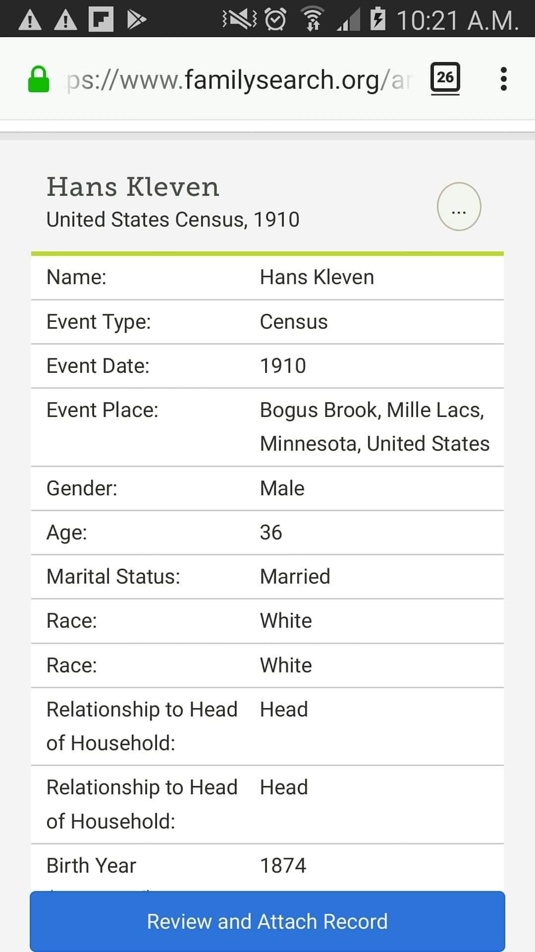Tap the United States Census, 1910 subtitle
This screenshot has width=535, height=952.
(x=173, y=220)
